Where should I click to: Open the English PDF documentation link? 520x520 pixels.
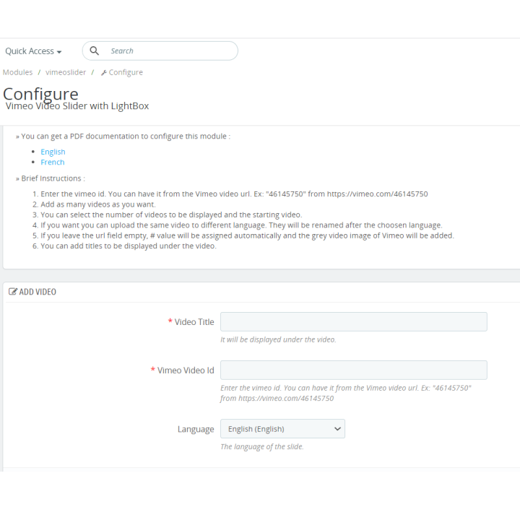tap(53, 152)
